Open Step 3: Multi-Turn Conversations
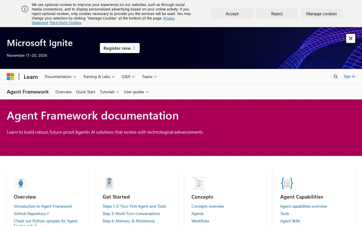Image resolution: width=362 pixels, height=226 pixels. point(131,214)
